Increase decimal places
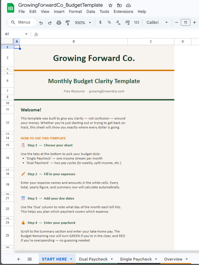The image size is (199, 265). click(127, 22)
